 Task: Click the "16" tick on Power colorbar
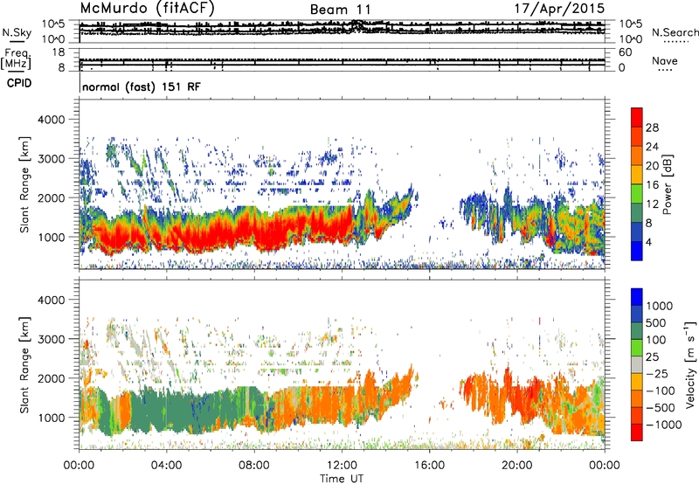point(652,185)
